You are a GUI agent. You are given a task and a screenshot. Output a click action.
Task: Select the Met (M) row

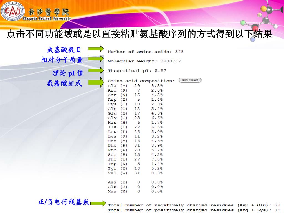(x=135, y=141)
